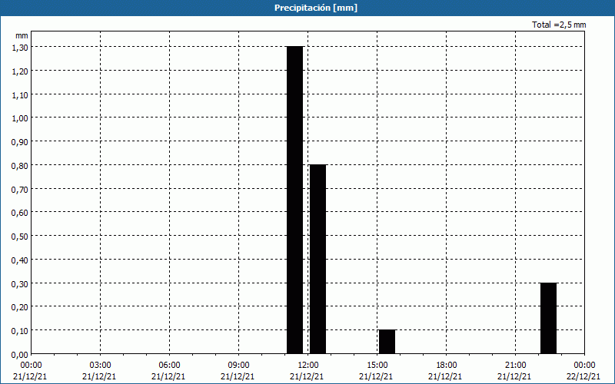Click the 21/12/21 date under 03:00
615x384 pixels.
pyautogui.click(x=99, y=376)
